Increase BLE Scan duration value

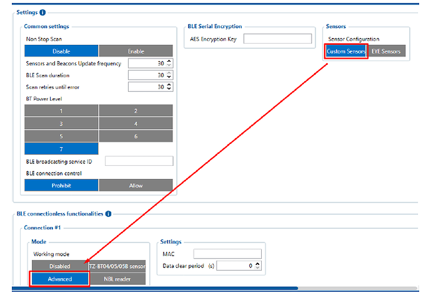click(169, 73)
